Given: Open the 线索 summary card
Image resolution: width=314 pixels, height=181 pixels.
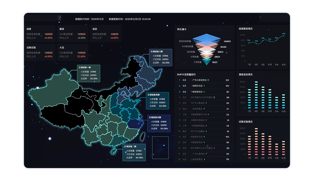Looking at the screenshot, I should [39, 34].
